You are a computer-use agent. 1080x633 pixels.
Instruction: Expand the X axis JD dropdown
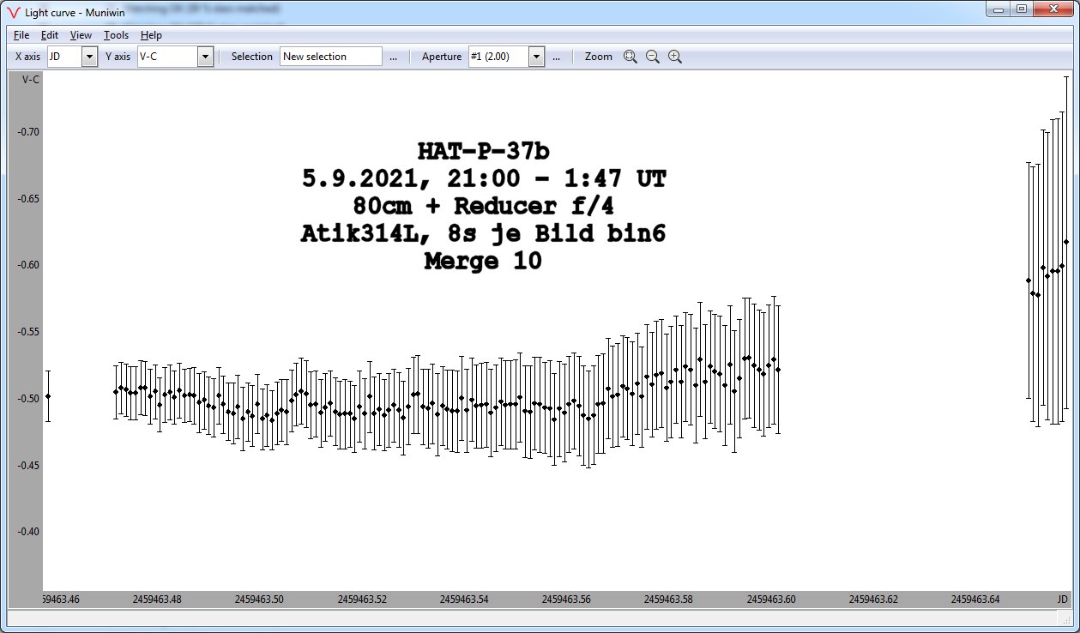89,57
